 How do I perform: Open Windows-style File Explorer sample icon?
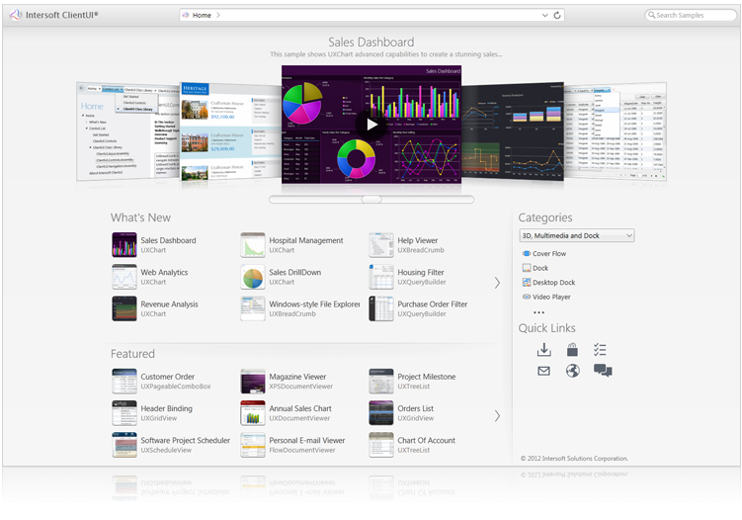[x=253, y=308]
